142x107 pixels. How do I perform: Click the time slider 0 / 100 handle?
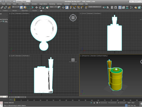coord(17,97)
